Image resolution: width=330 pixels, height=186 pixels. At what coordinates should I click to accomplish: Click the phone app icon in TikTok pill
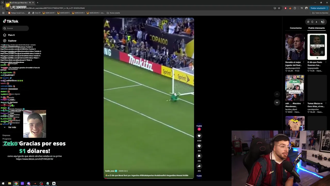coord(312,22)
